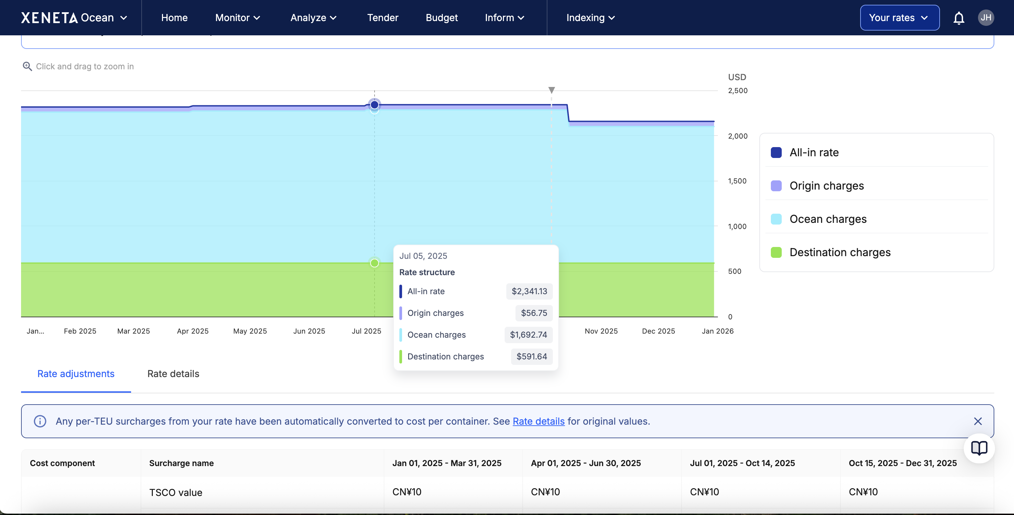The height and width of the screenshot is (515, 1014).
Task: Expand the Indexing dropdown menu
Action: coord(591,18)
